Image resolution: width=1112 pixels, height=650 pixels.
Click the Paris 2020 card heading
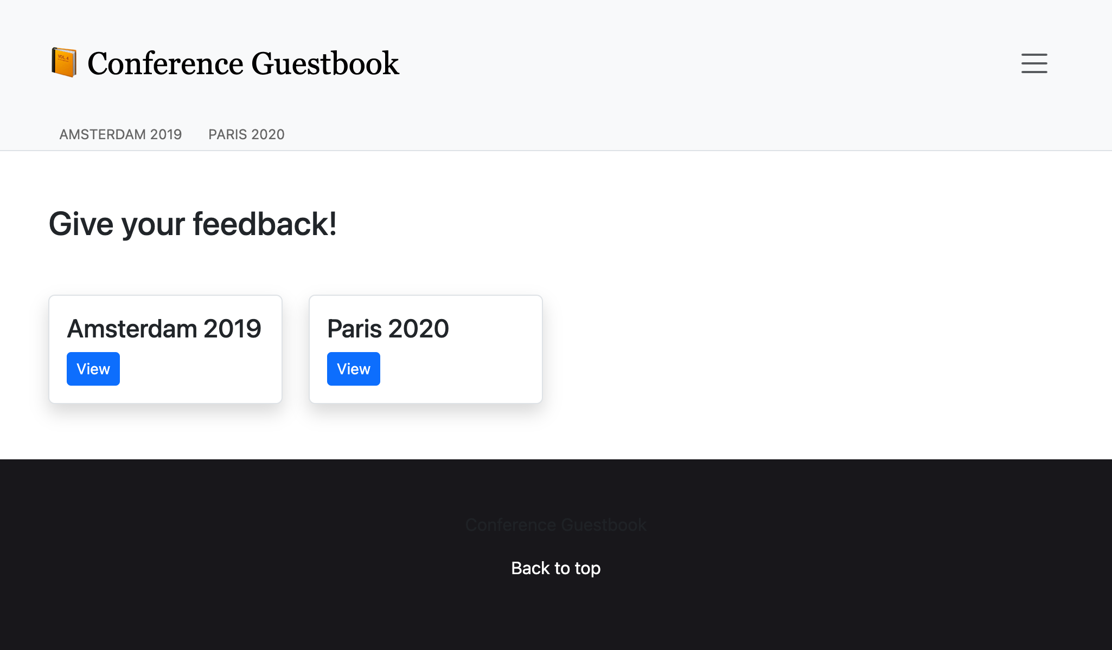(388, 329)
